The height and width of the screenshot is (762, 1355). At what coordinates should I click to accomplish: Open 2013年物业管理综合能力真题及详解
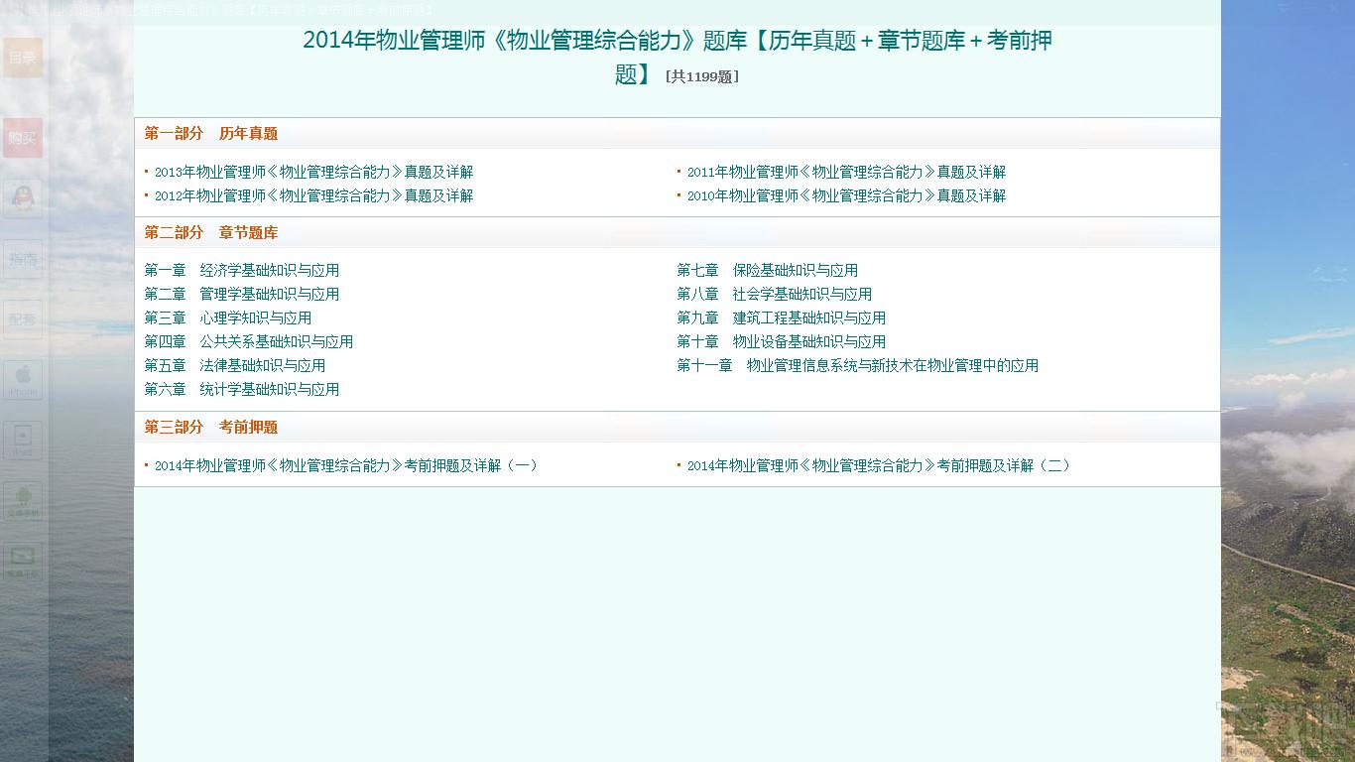click(311, 171)
